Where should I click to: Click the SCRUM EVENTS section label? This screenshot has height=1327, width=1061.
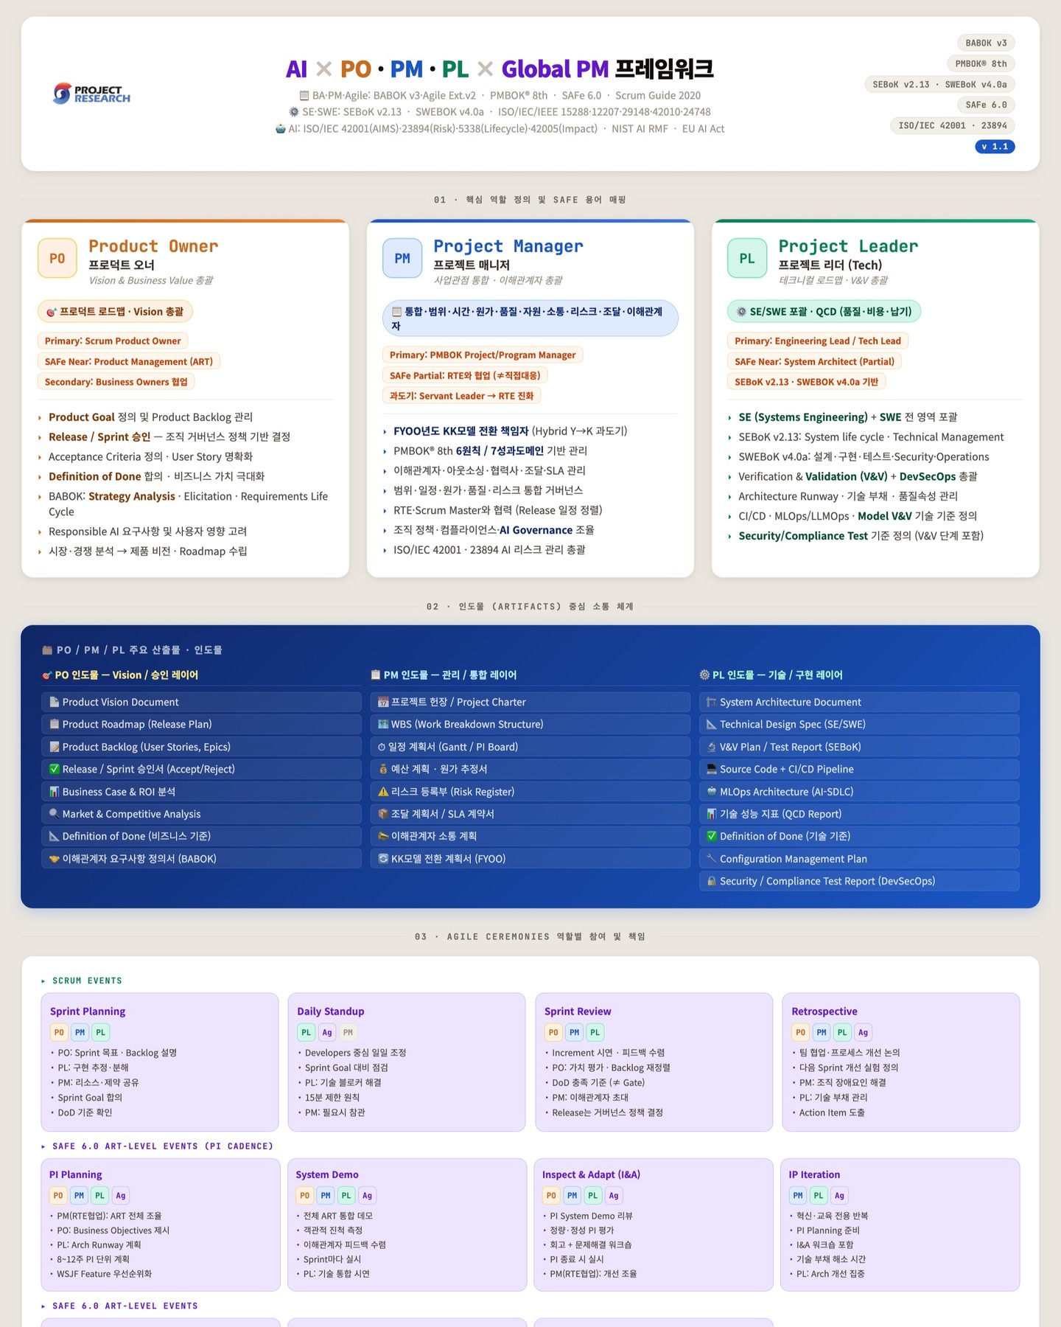tap(87, 981)
